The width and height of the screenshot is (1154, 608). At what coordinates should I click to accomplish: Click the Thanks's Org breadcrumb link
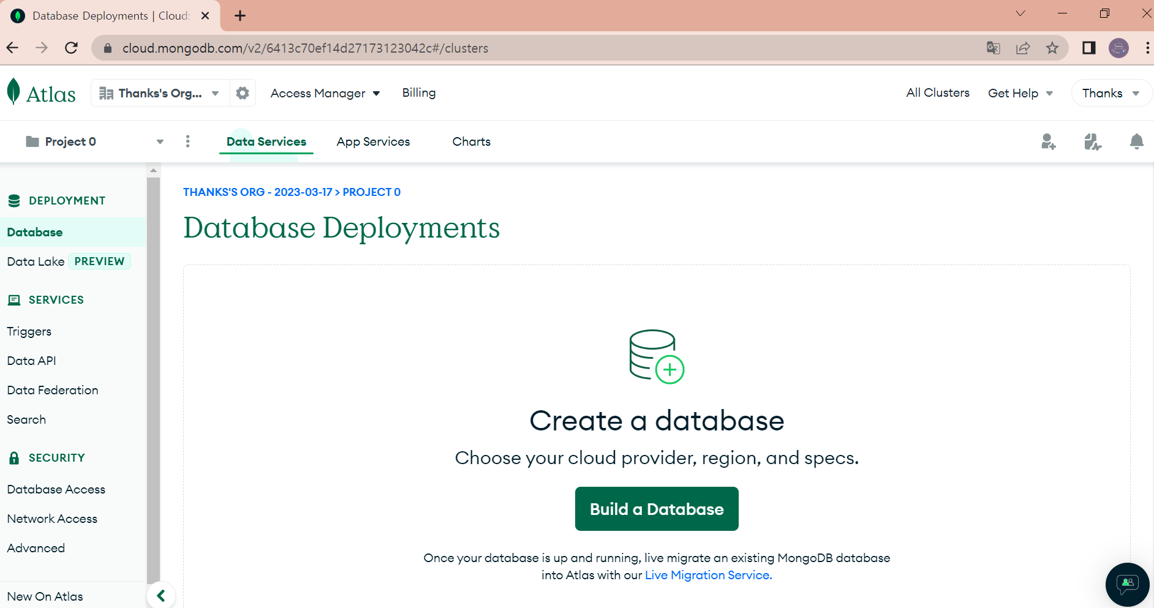(258, 192)
